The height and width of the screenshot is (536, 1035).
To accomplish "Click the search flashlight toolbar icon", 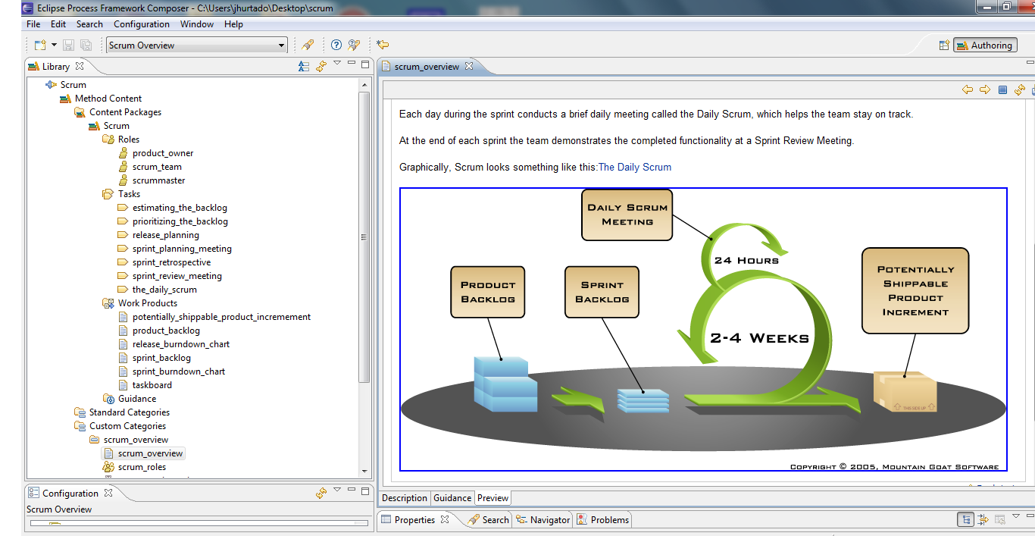I will (x=308, y=45).
